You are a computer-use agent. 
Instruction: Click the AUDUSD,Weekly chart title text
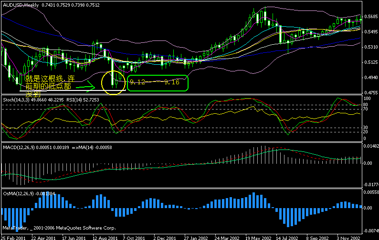point(21,5)
